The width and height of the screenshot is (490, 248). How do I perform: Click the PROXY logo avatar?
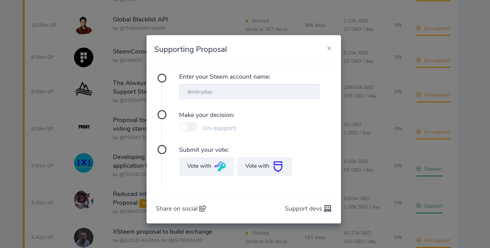84,127
